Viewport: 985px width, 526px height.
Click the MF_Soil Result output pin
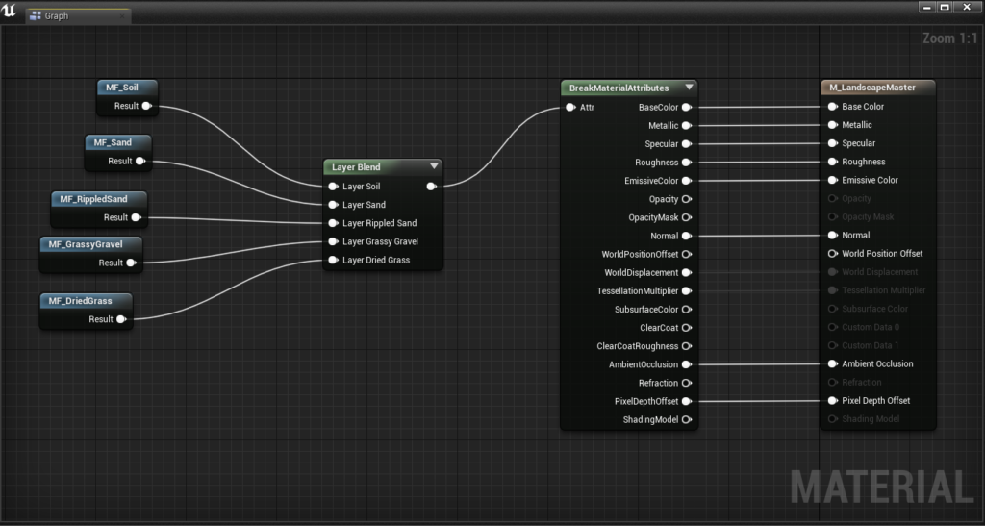tap(147, 106)
